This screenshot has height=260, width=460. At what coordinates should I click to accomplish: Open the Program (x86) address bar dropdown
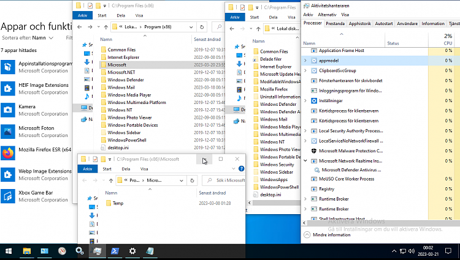[x=191, y=27]
